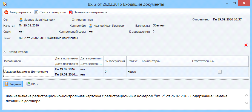Image resolution: width=252 pixels, height=112 pixels.
Task: Click Снять с контроля gray K icon
Action: pyautogui.click(x=36, y=12)
